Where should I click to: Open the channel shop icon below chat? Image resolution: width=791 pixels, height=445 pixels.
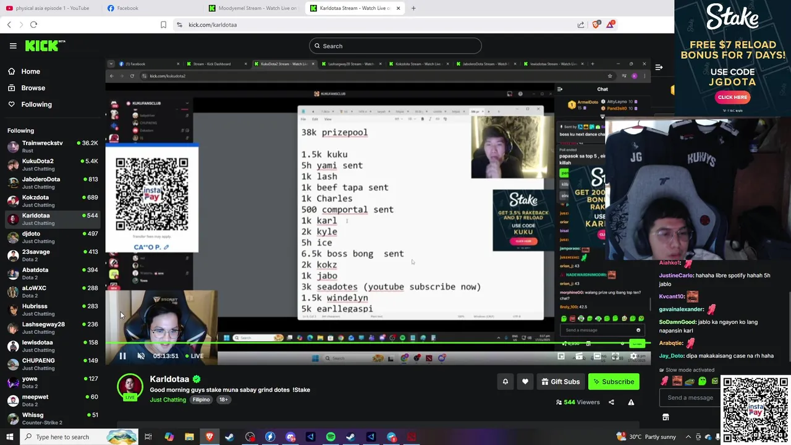pos(666,417)
